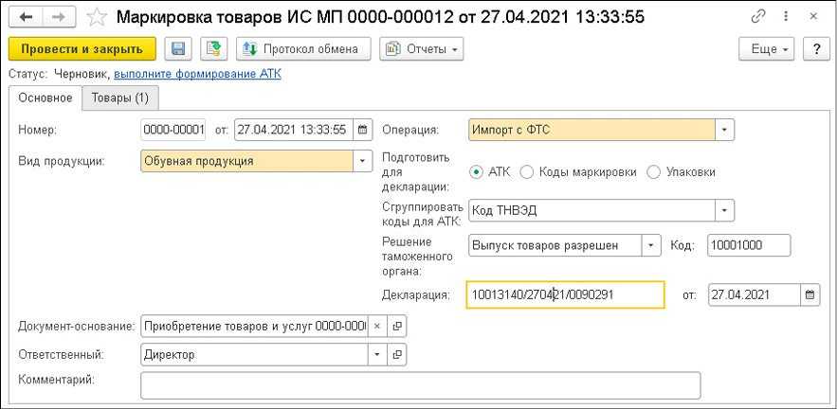Expand Решение таможенного органа dropdown
Screen dimensions: 837x409
pos(651,245)
